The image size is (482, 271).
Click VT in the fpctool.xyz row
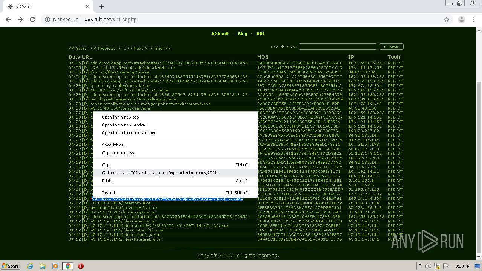[x=400, y=85]
